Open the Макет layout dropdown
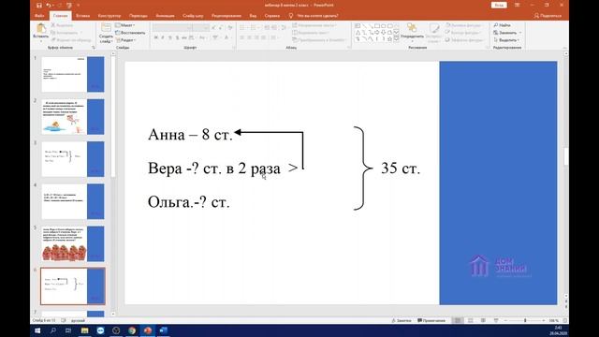The image size is (599, 337). click(124, 25)
